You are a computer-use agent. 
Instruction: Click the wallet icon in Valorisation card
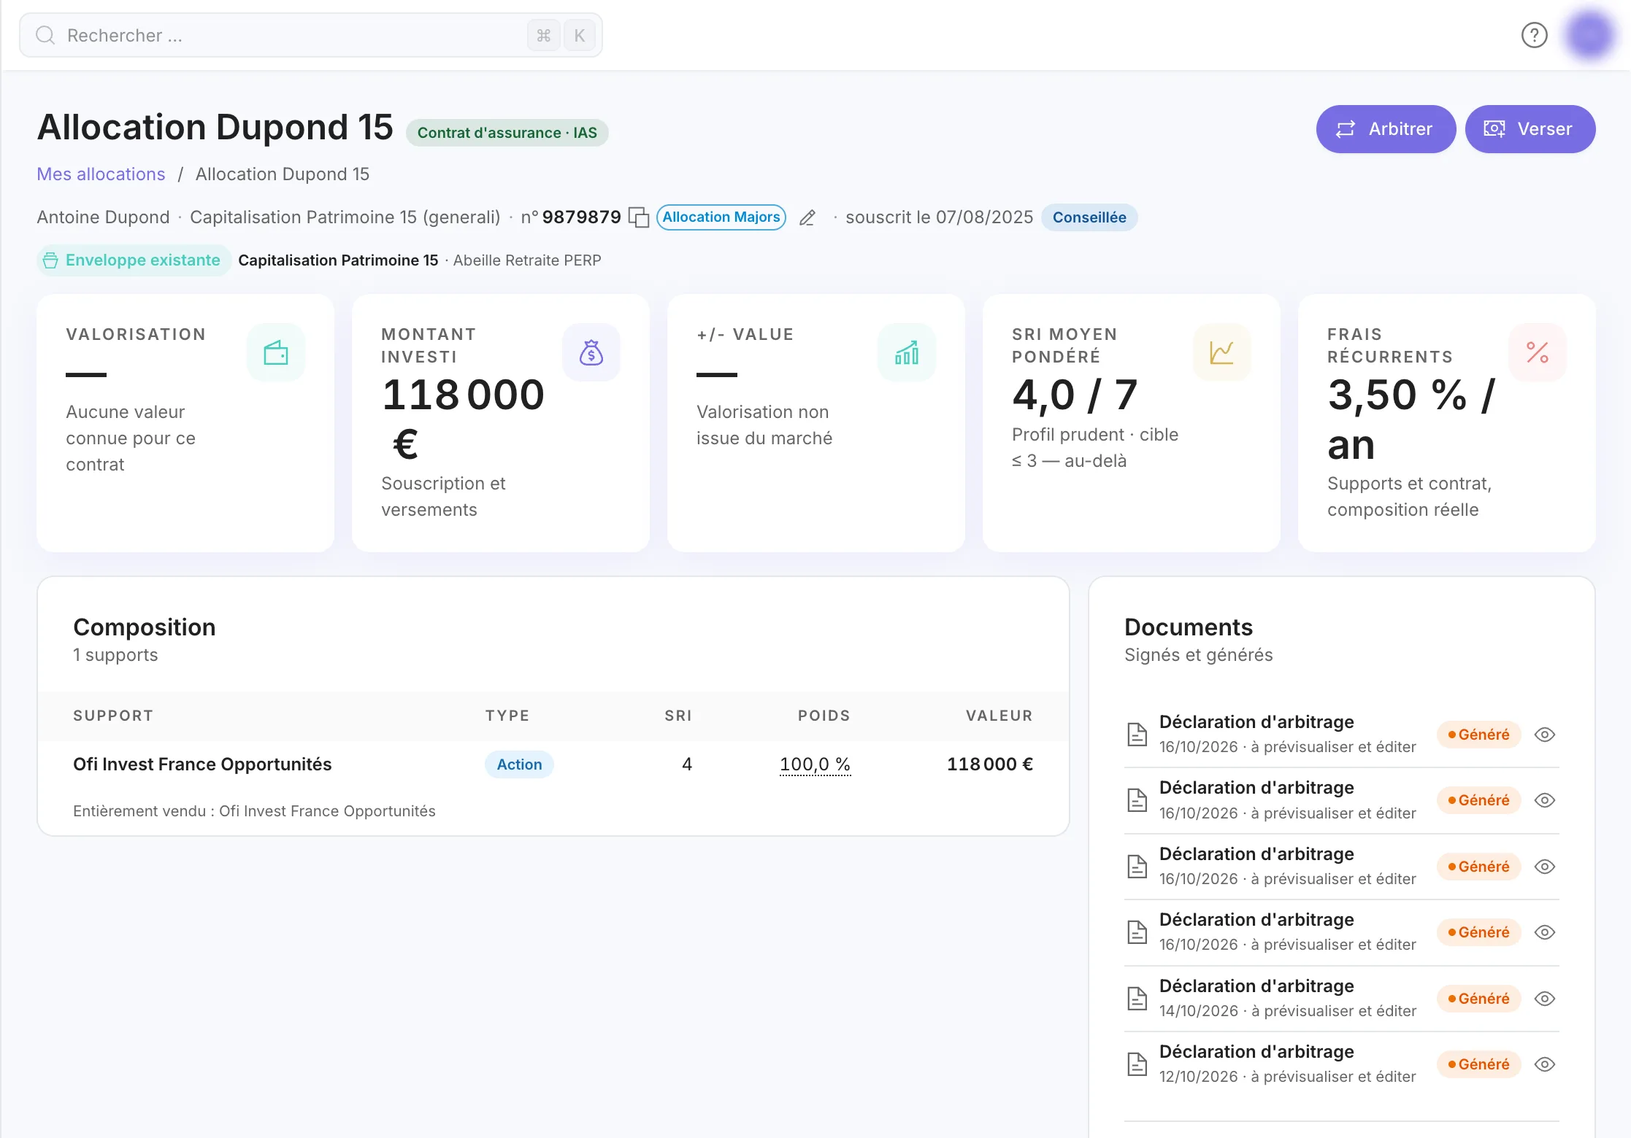coord(276,352)
